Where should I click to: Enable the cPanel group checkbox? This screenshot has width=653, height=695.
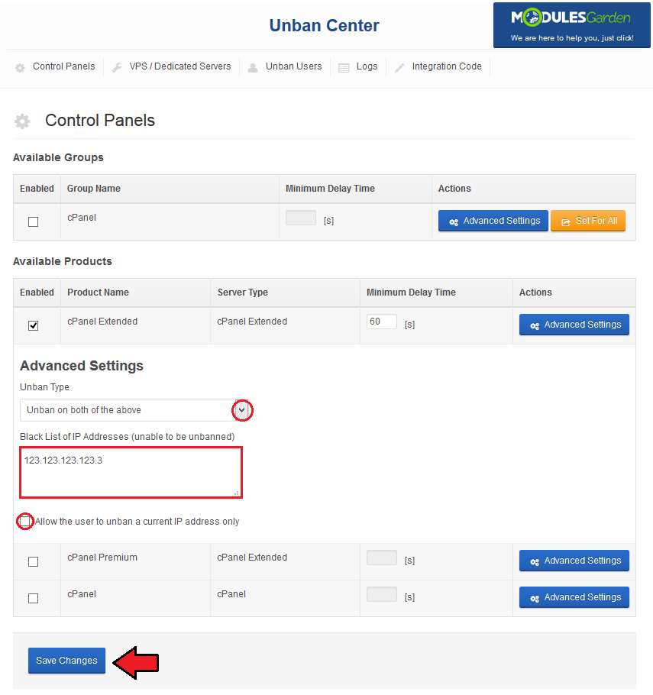point(34,221)
